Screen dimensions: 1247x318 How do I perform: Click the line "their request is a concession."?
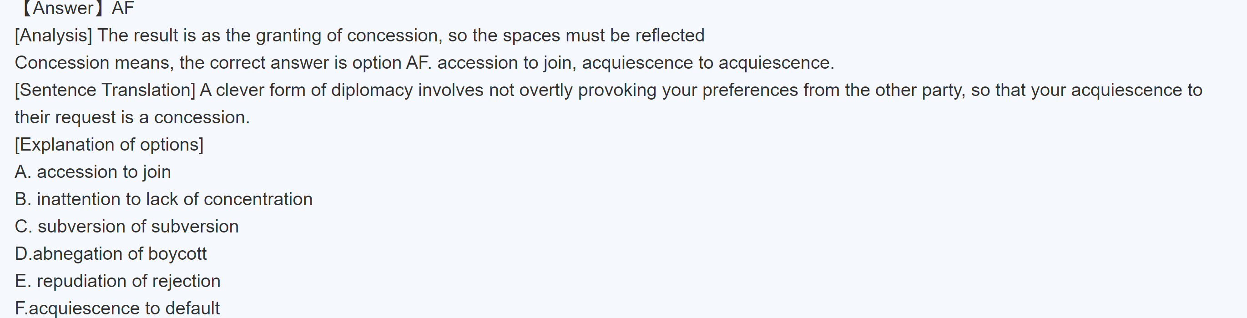(132, 118)
